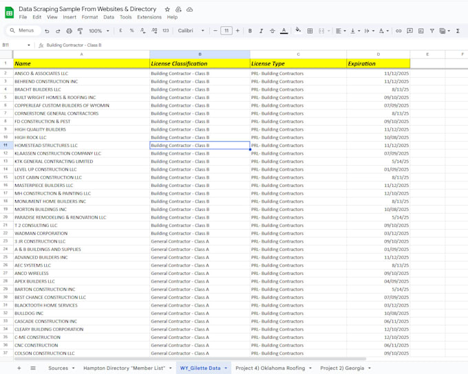Click the Insert comment icon
468x374 pixels.
click(x=409, y=31)
